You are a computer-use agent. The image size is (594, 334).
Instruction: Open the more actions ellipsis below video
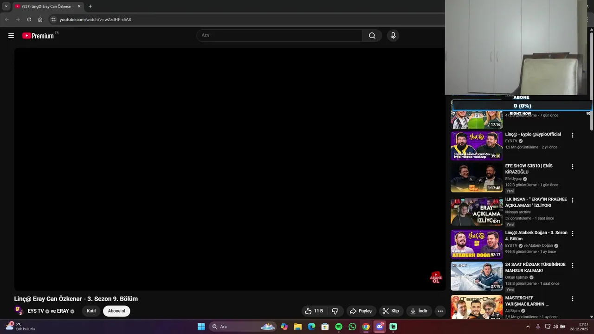[440, 311]
